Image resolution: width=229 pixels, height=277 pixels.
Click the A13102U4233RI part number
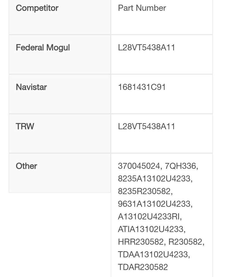(x=149, y=216)
